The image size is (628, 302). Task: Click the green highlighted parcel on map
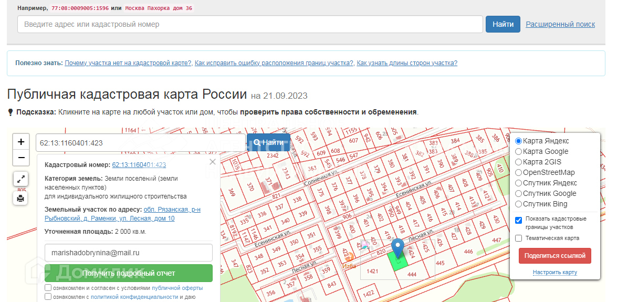click(x=397, y=263)
